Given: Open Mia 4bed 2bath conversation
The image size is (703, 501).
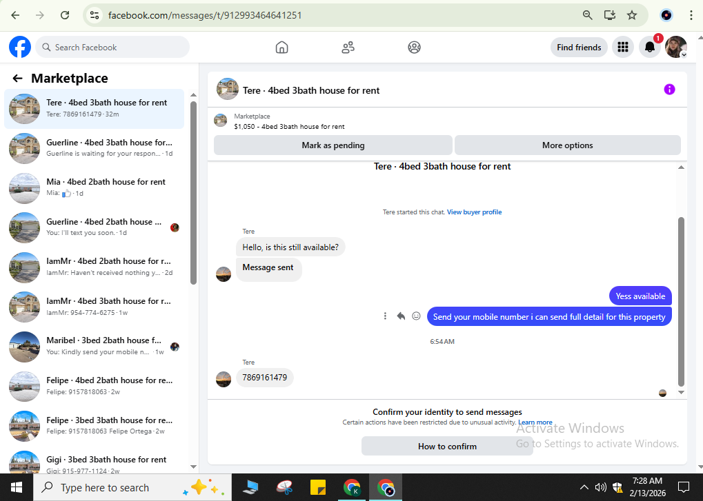Looking at the screenshot, I should point(94,188).
